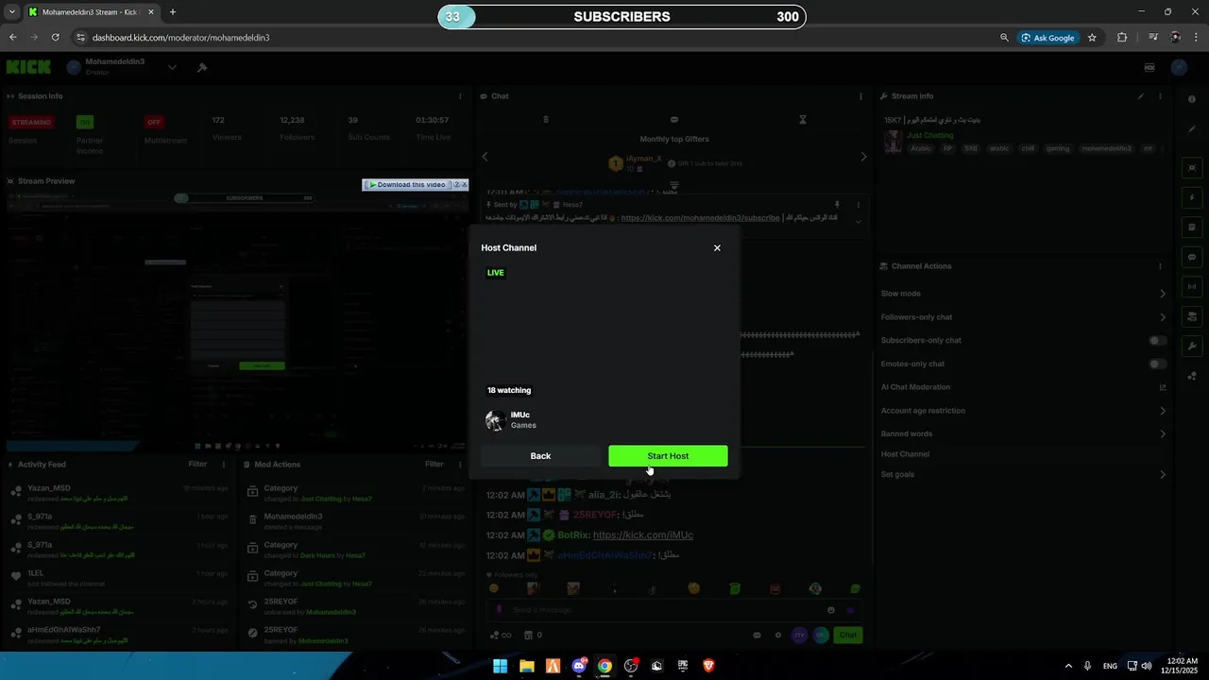Bookmark this page star icon

[x=1092, y=38]
